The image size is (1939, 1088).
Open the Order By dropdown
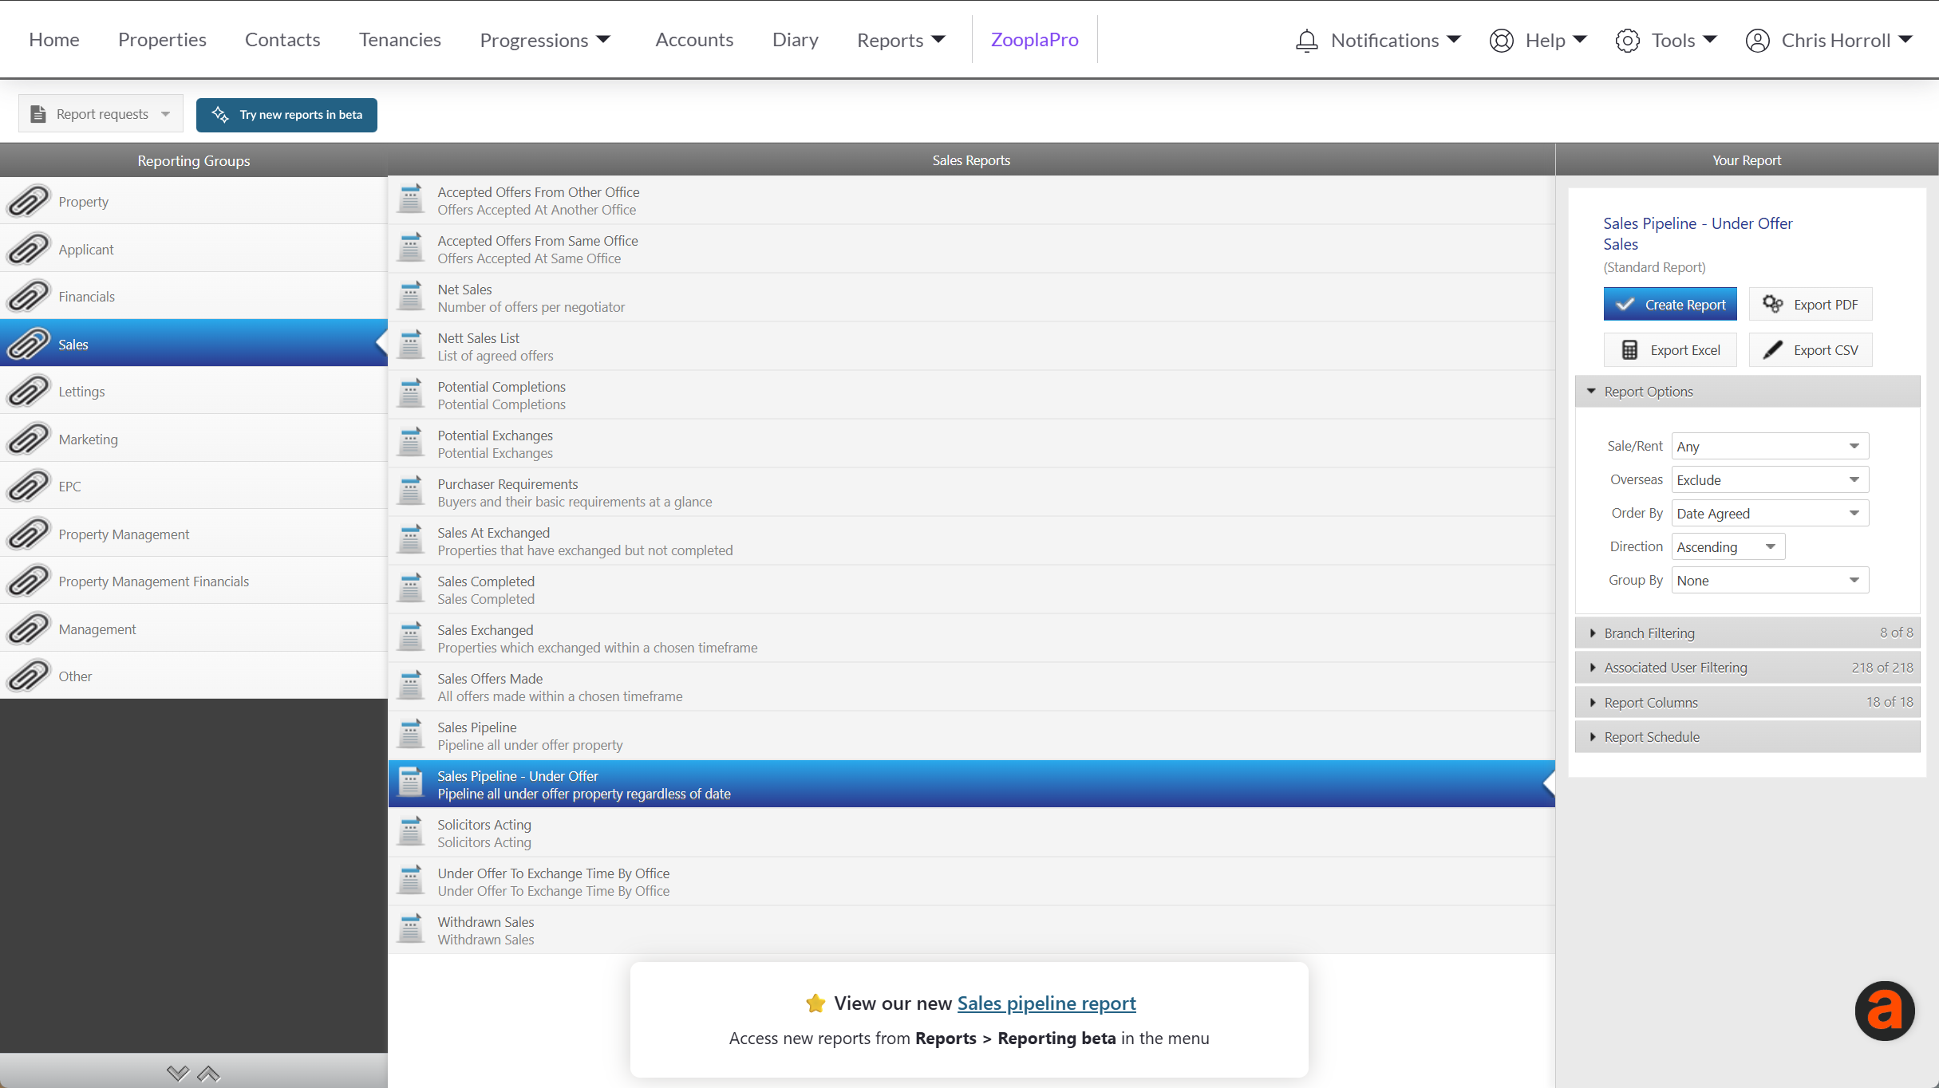click(1770, 513)
